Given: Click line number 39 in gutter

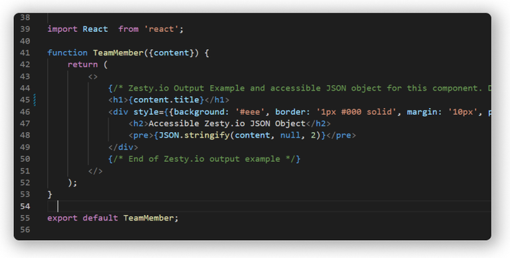Looking at the screenshot, I should [x=25, y=29].
